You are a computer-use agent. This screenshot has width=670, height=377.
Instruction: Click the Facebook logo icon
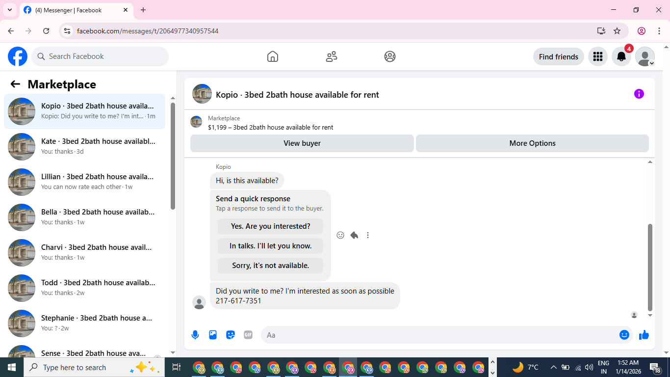click(18, 56)
